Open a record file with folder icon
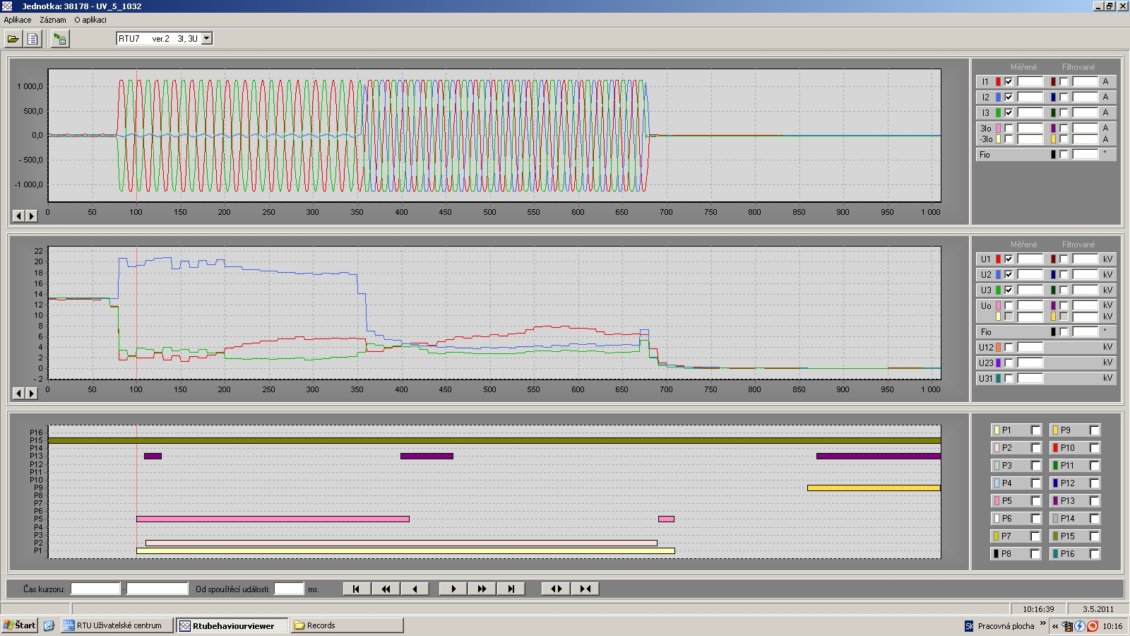1130x636 pixels. point(13,39)
